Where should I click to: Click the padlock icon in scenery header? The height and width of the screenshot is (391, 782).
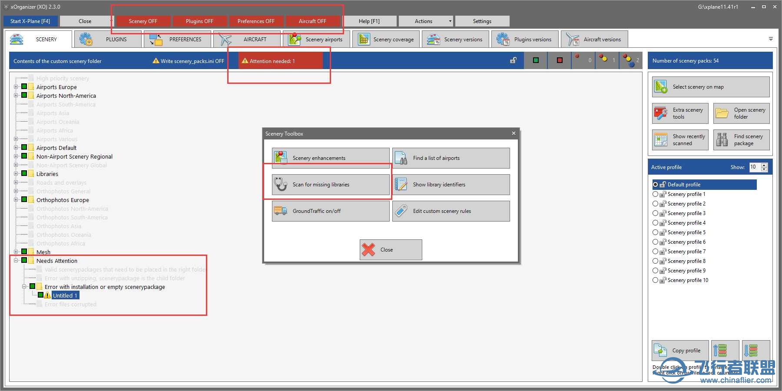click(513, 60)
